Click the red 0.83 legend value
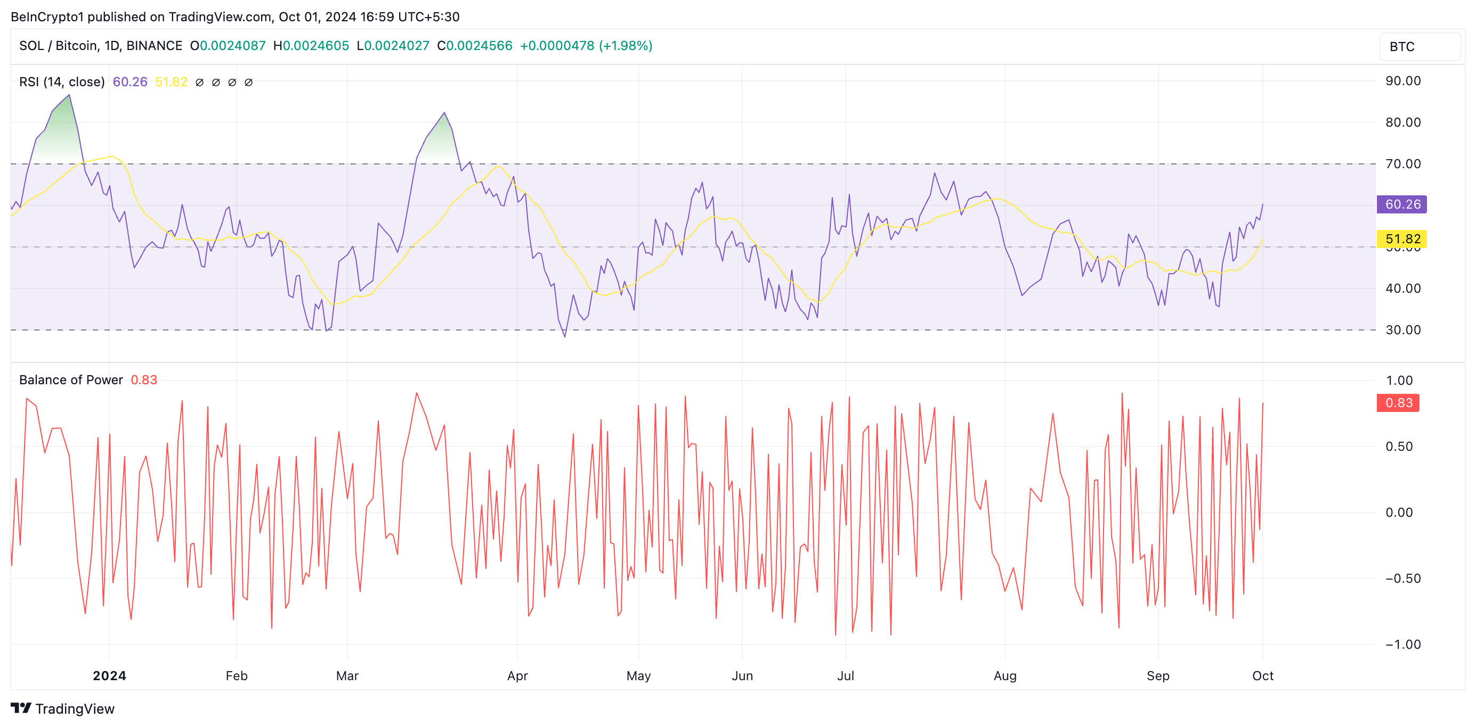This screenshot has height=727, width=1476. pyautogui.click(x=144, y=380)
